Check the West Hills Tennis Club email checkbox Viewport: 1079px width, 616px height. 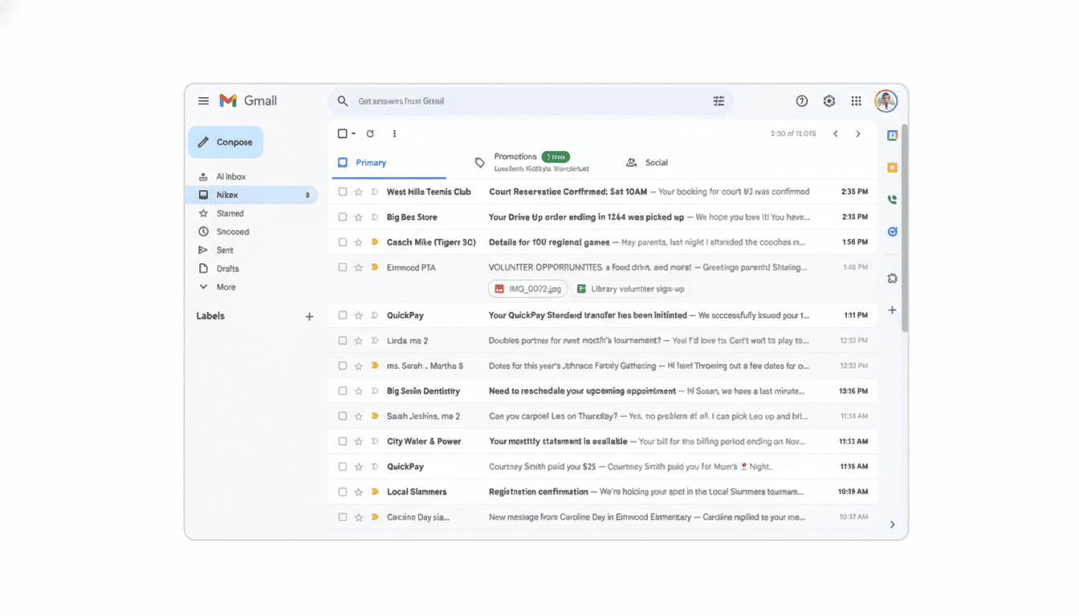coord(343,192)
